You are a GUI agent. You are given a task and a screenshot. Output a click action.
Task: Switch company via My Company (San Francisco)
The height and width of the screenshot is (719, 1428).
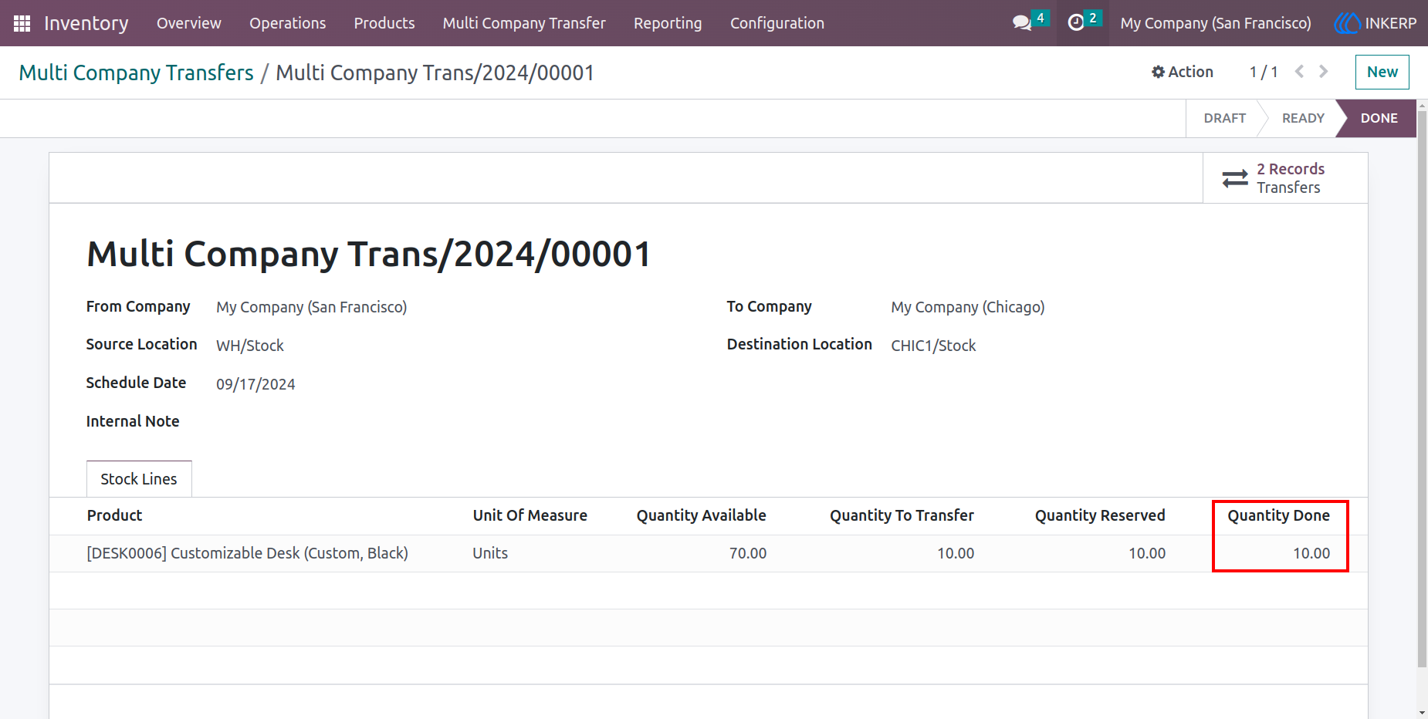click(x=1216, y=23)
